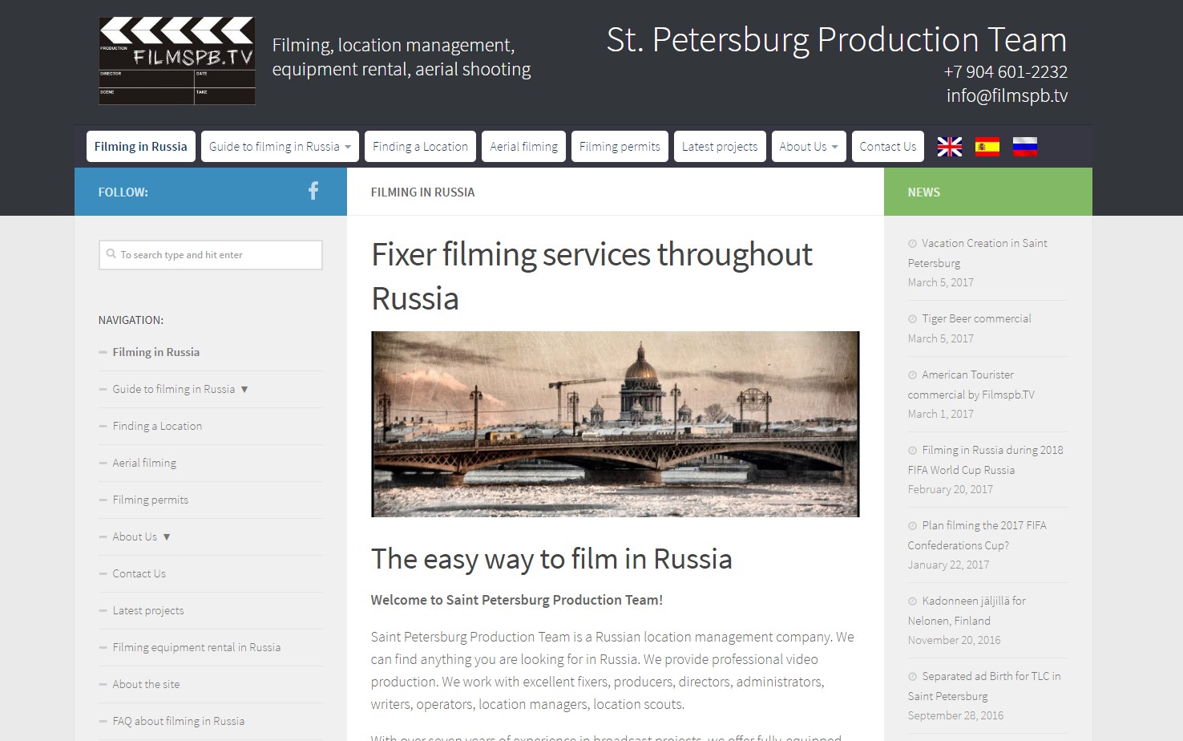1183x741 pixels.
Task: Click the clock icon beside American Tourister news
Action: coord(912,375)
